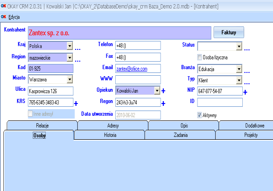The image size is (273, 191).
Task: Open the ellipsis editor next to Region
Action: coord(77,61)
